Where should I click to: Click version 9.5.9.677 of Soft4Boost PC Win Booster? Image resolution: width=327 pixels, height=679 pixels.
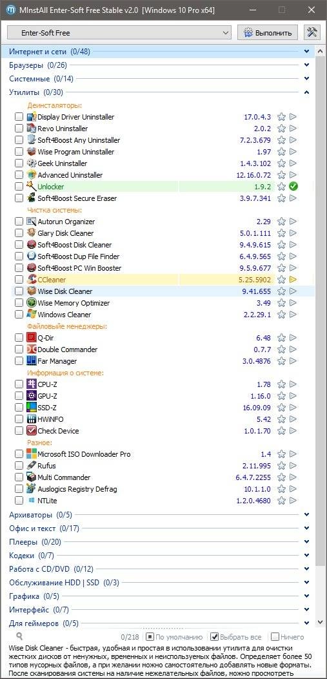click(254, 268)
